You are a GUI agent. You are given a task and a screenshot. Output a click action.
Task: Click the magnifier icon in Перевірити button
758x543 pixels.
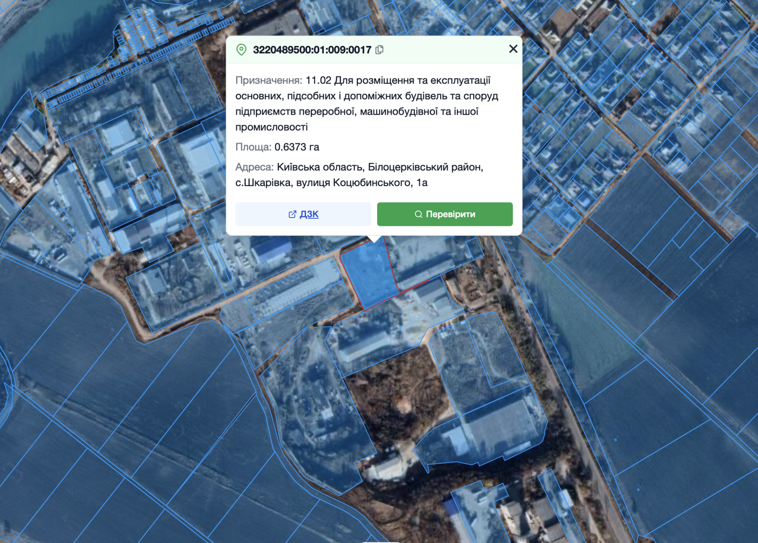coord(418,214)
